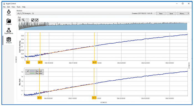Viewport: 194px width, 106px height.
Task: Open the Status page in sidebar
Action: pos(9,13)
